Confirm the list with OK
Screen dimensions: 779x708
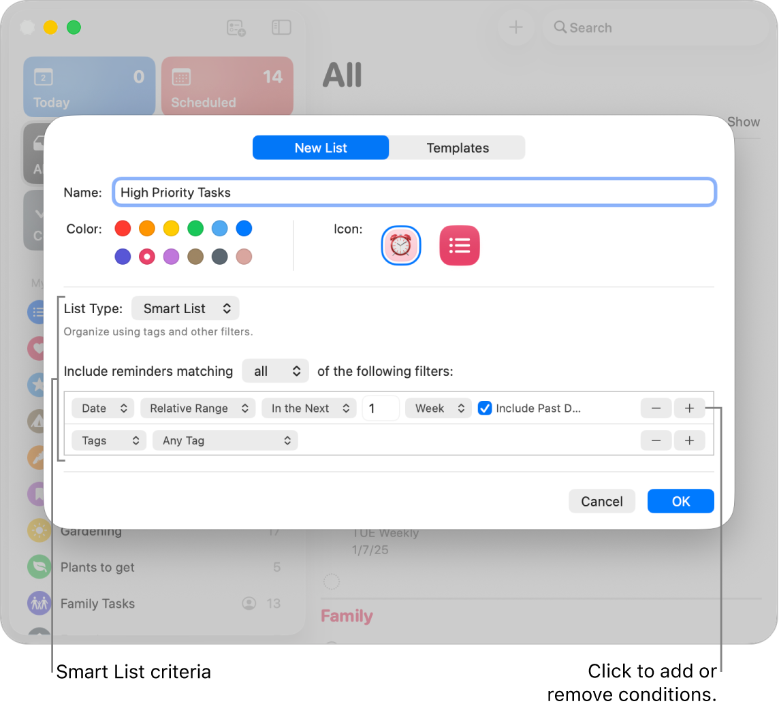680,501
